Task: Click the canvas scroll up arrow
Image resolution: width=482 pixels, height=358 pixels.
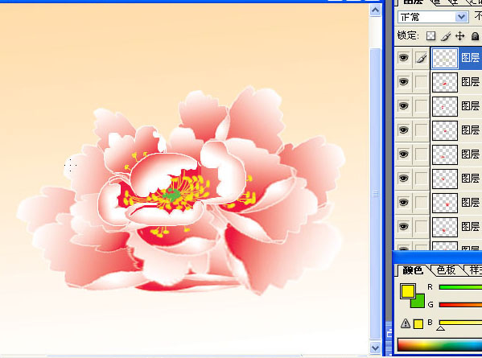Action: click(375, 11)
